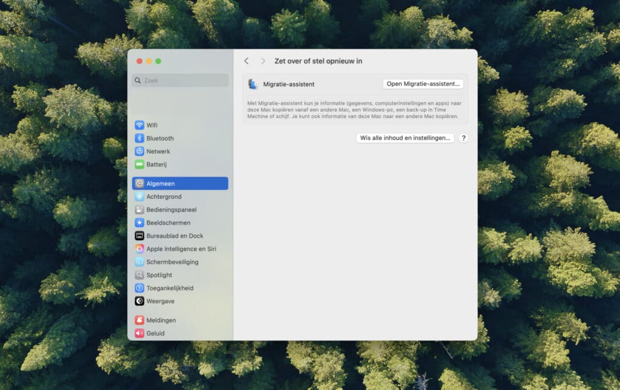This screenshot has width=620, height=390.
Task: Click the Wifi icon in sidebar
Action: (x=139, y=125)
